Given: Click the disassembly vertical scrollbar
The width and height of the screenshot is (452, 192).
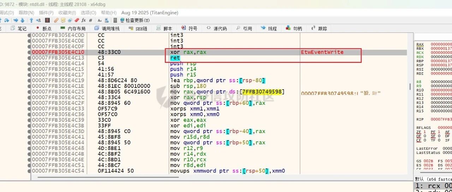Looking at the screenshot, I should tap(410, 86).
